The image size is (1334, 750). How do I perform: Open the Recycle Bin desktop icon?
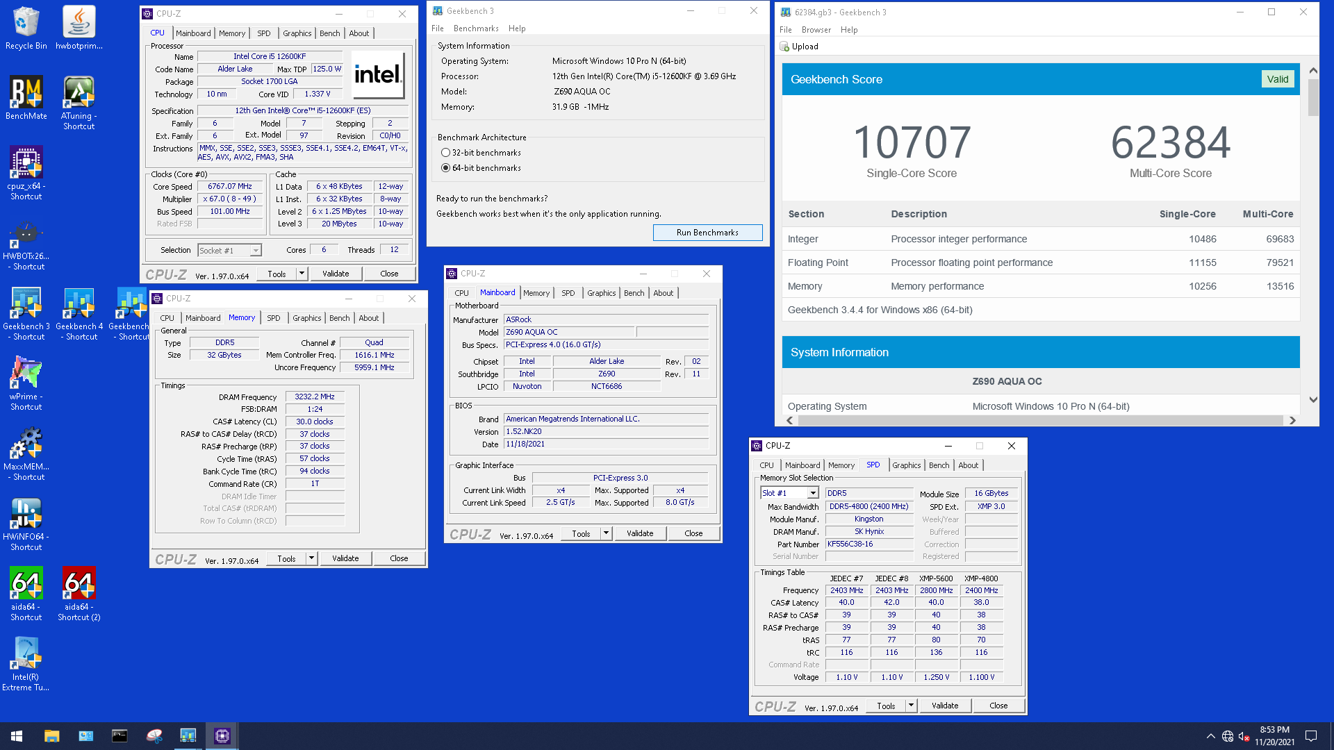[26, 28]
